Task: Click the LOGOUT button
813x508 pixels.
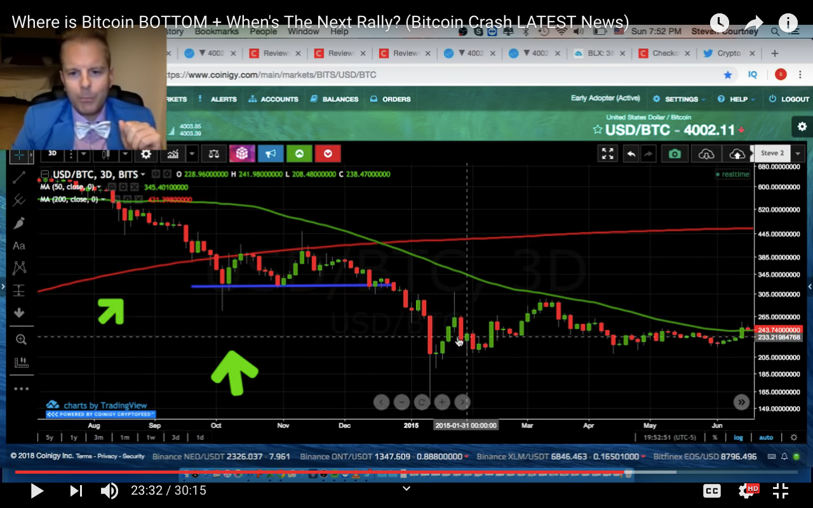Action: pos(789,99)
